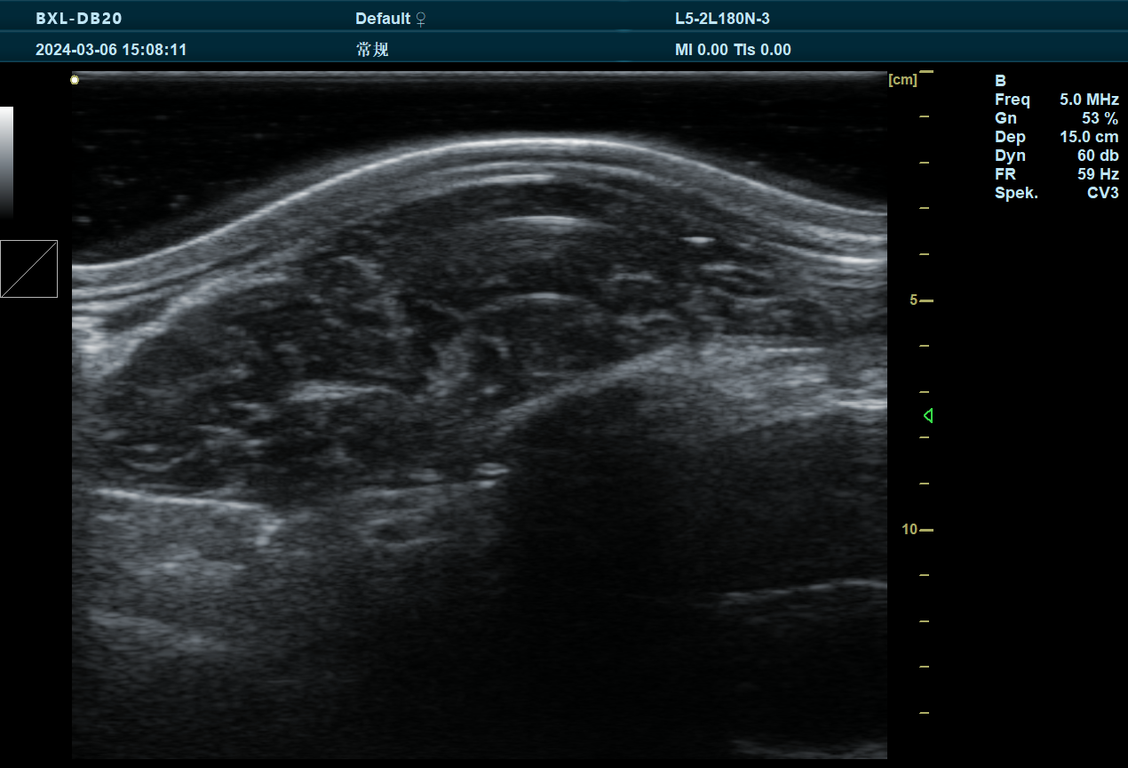Select the Gn 53 % gain parameter

[x=1056, y=118]
